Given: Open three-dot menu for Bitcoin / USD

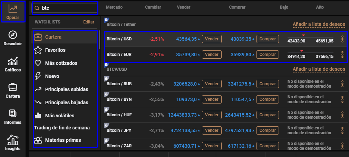Looking at the screenshot, I should click(x=342, y=39).
